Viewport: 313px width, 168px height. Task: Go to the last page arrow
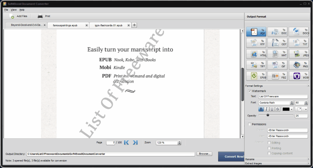click(x=135, y=142)
